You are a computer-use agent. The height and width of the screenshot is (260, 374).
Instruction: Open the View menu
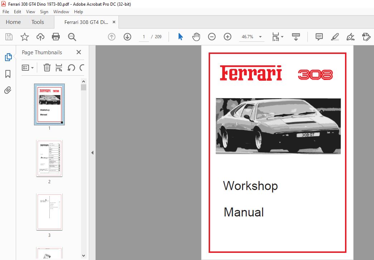[30, 12]
